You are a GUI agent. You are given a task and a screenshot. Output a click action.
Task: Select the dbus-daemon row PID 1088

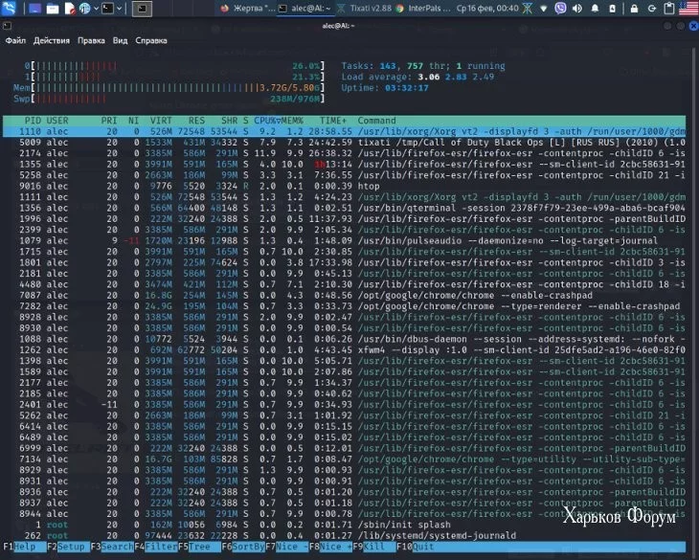[x=344, y=339]
